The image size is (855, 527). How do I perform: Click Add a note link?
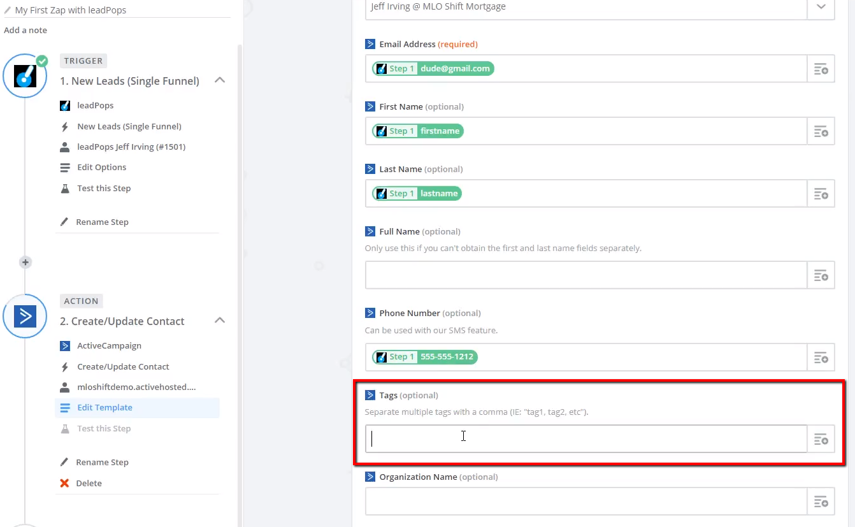(25, 30)
